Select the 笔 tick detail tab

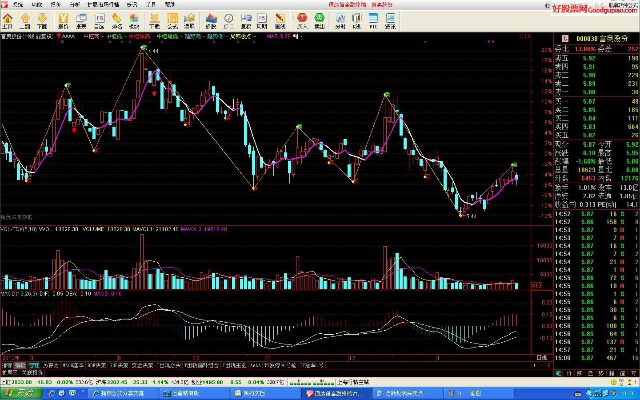(x=559, y=373)
